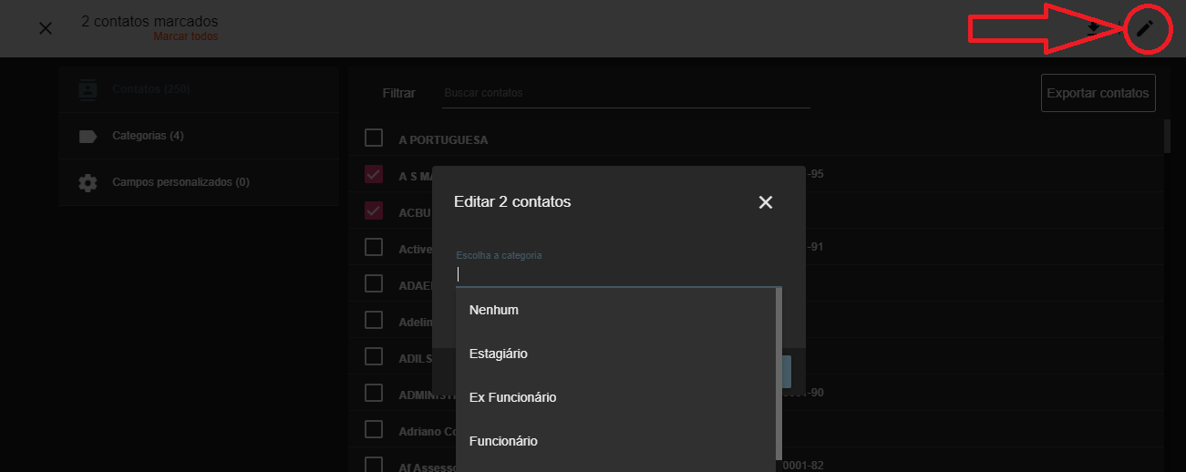Uncheck the ACBU contact checkbox
1186x472 pixels.
(x=374, y=210)
